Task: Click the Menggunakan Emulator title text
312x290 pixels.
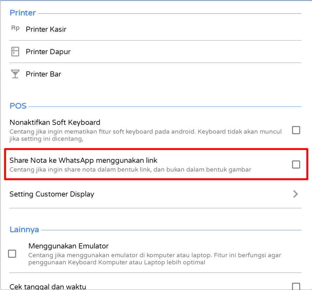Action: tap(69, 246)
